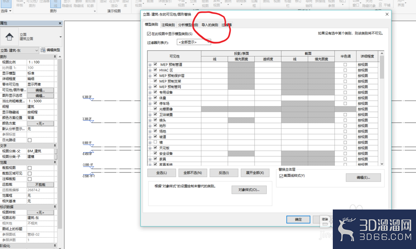The image size is (416, 249).
Task: Click 编辑... next to 图形显示选项
Action: (40, 96)
